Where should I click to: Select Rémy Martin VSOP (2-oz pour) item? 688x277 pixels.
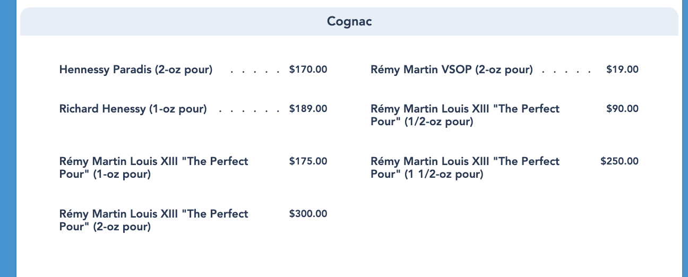(451, 70)
